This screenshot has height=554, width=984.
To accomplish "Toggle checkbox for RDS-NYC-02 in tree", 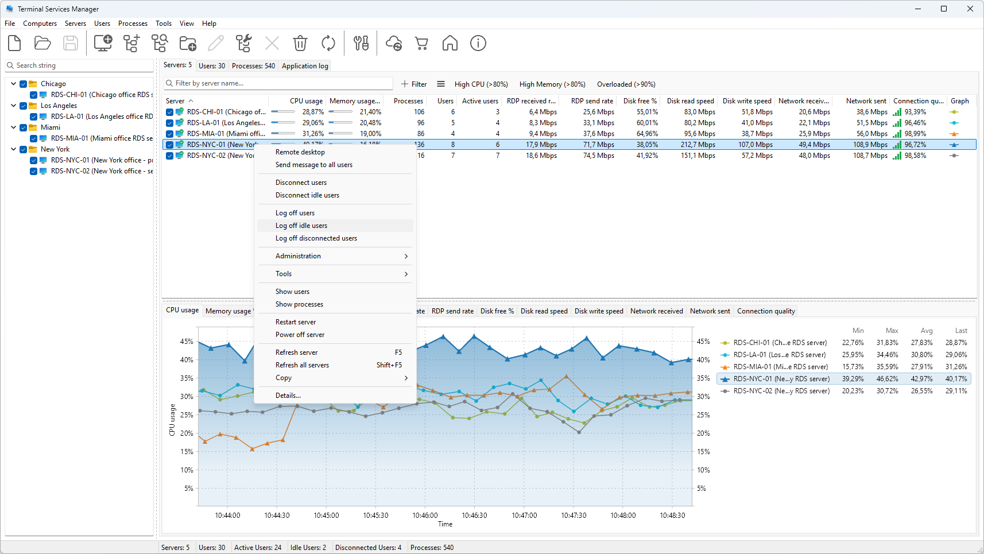I will [33, 171].
